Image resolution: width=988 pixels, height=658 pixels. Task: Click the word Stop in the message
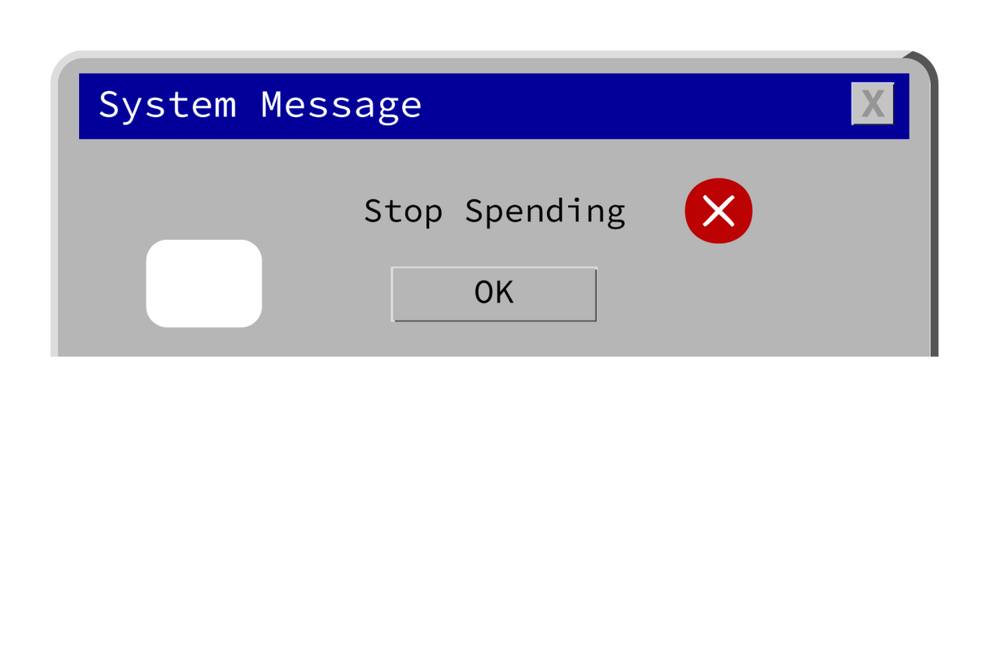404,211
